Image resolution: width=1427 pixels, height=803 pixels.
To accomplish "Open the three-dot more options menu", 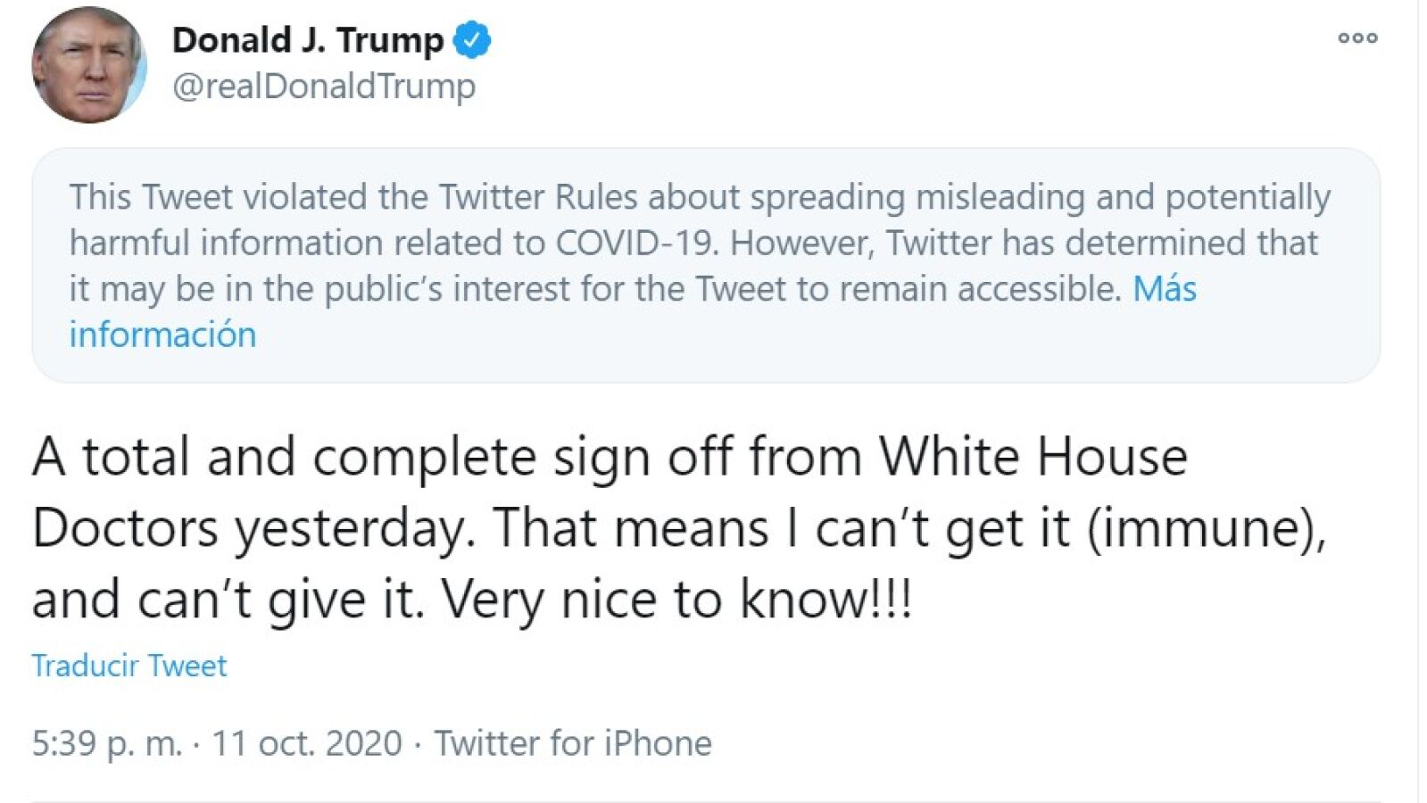I will pos(1357,37).
